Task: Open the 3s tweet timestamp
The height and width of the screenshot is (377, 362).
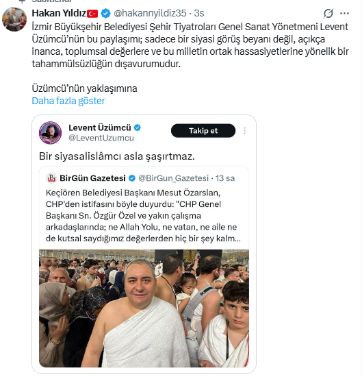Action: click(x=199, y=14)
